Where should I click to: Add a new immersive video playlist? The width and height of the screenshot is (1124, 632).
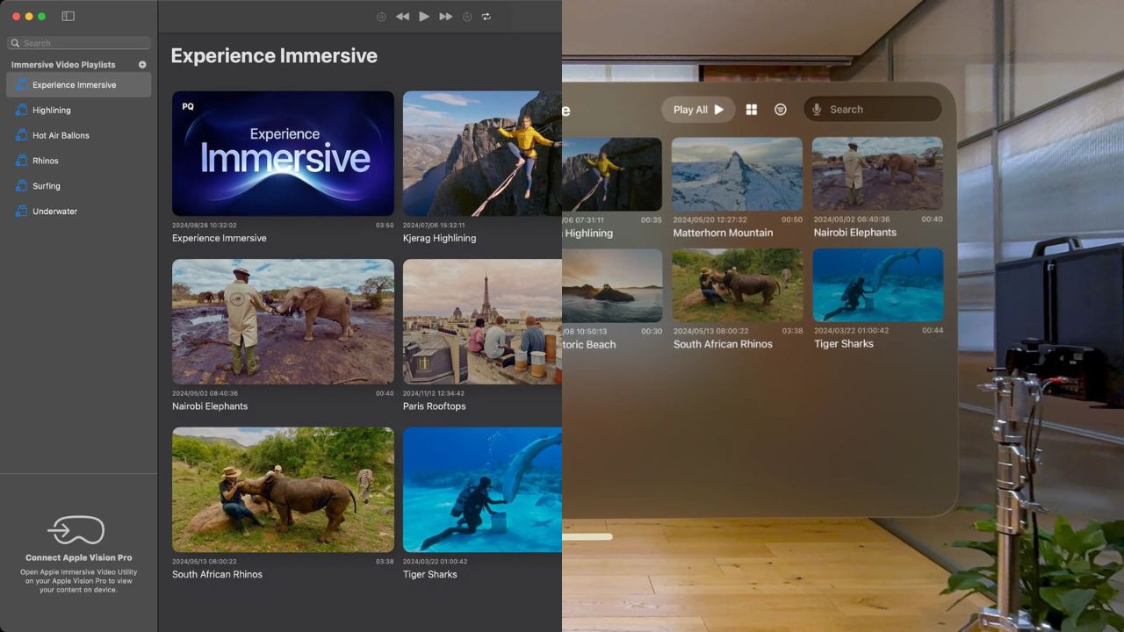pos(142,65)
